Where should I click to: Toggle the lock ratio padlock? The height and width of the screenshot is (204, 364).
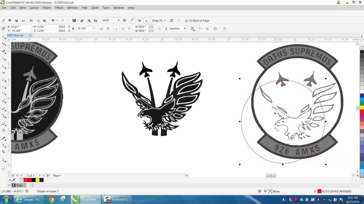(73, 28)
